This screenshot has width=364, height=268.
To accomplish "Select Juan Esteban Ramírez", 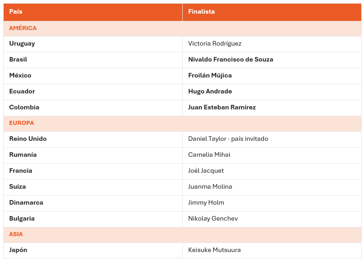I will (x=222, y=107).
